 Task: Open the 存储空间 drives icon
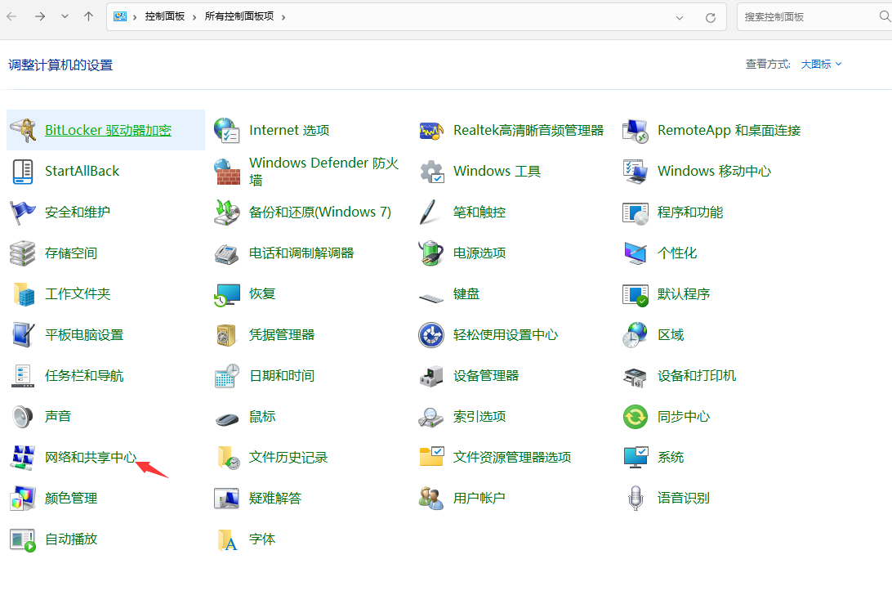point(24,253)
